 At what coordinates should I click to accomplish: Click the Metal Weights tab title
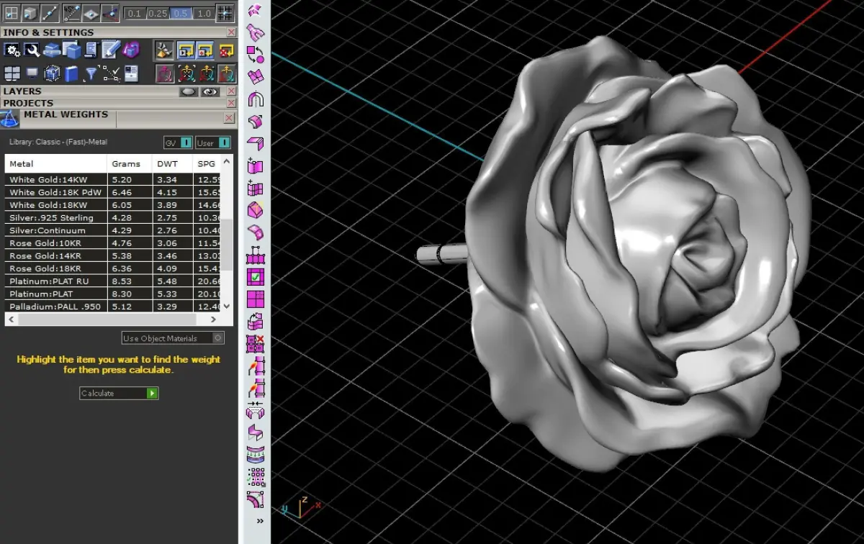[x=66, y=114]
